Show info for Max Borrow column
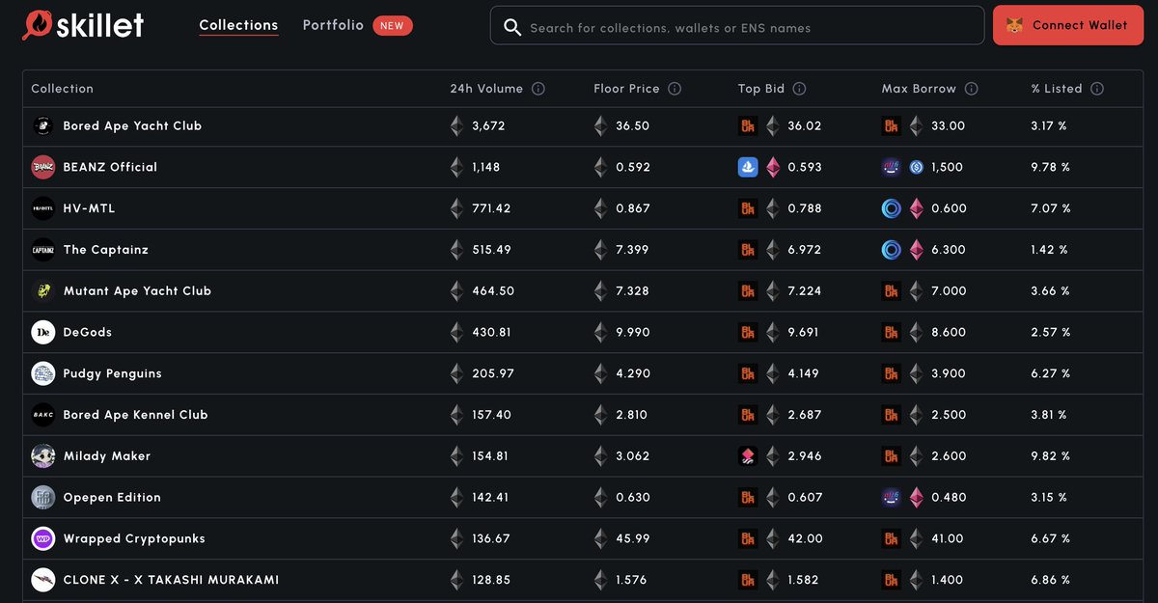The height and width of the screenshot is (603, 1158). [971, 89]
